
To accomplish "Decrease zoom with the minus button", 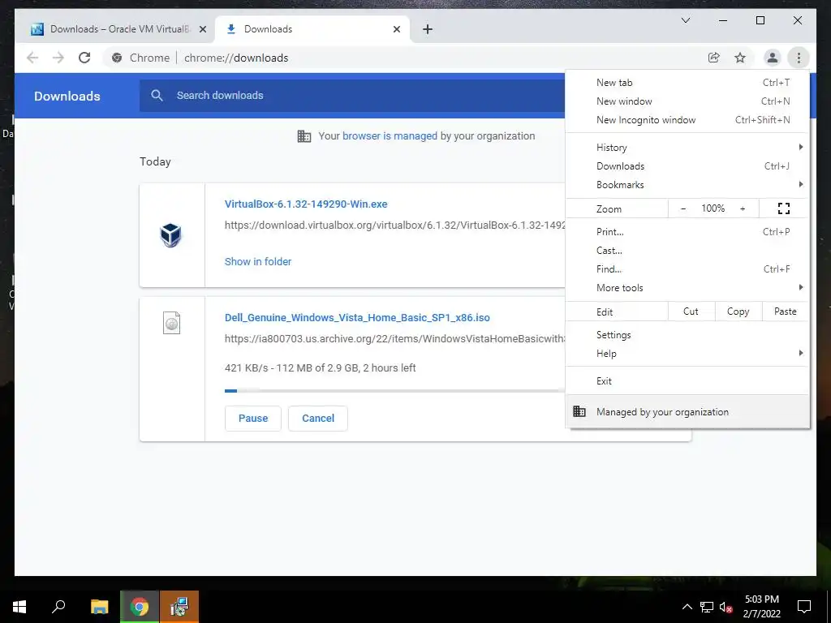I will pos(683,208).
